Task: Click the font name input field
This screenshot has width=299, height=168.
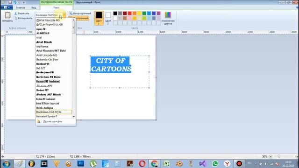Action: pyautogui.click(x=49, y=15)
